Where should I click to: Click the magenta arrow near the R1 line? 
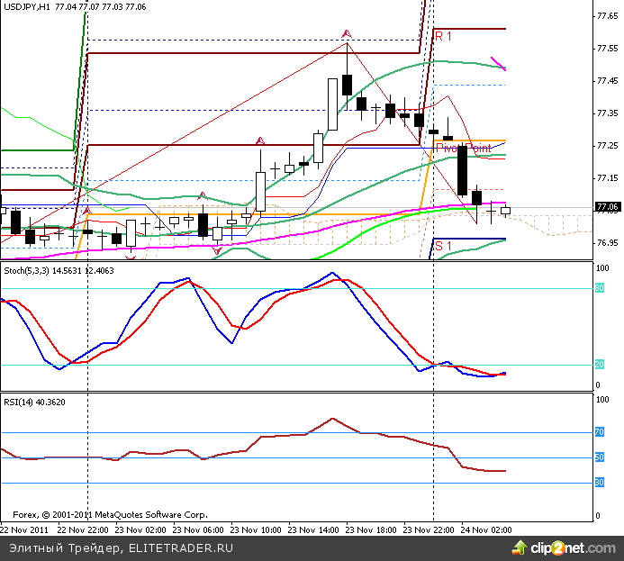pos(498,63)
